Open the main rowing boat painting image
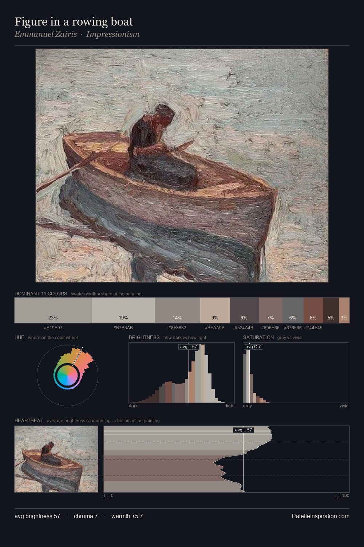 point(182,166)
